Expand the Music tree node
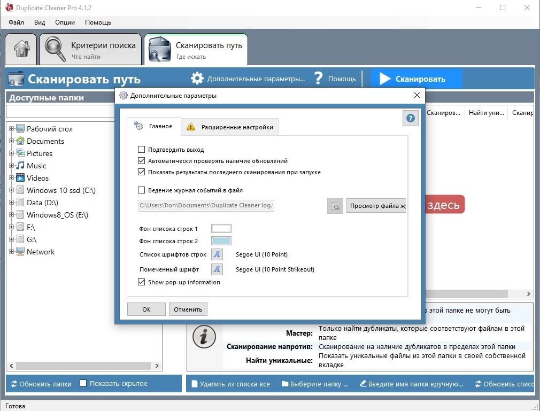540x411 pixels. point(11,166)
